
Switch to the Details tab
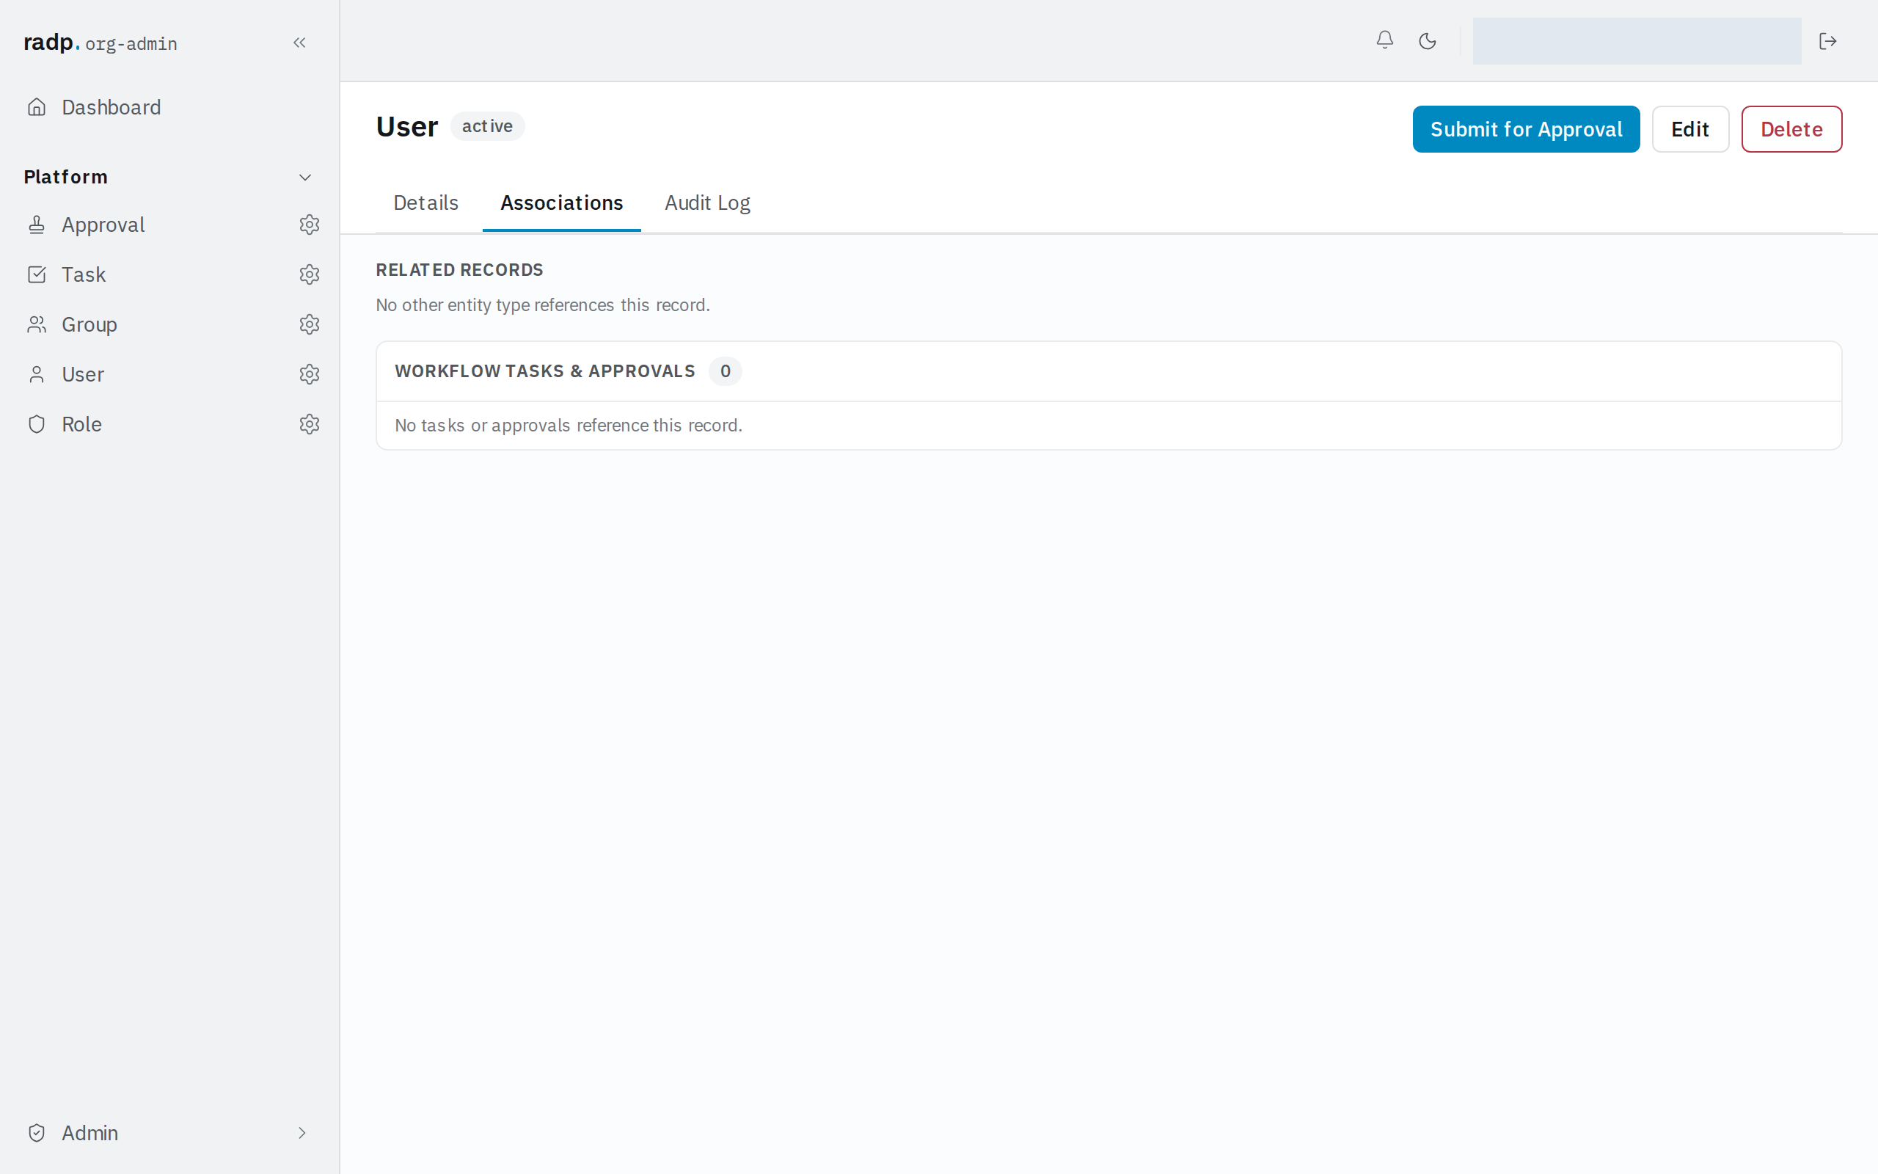(426, 203)
